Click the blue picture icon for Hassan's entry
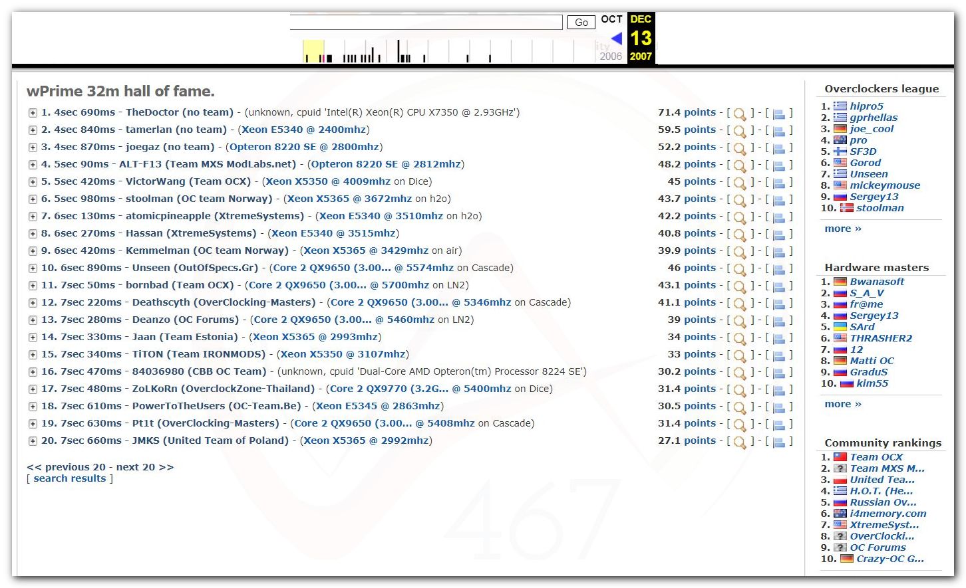Image resolution: width=966 pixels, height=588 pixels. (779, 235)
